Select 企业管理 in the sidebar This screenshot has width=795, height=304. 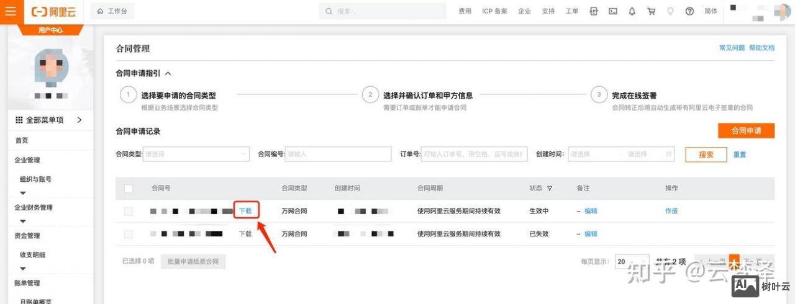[x=27, y=160]
